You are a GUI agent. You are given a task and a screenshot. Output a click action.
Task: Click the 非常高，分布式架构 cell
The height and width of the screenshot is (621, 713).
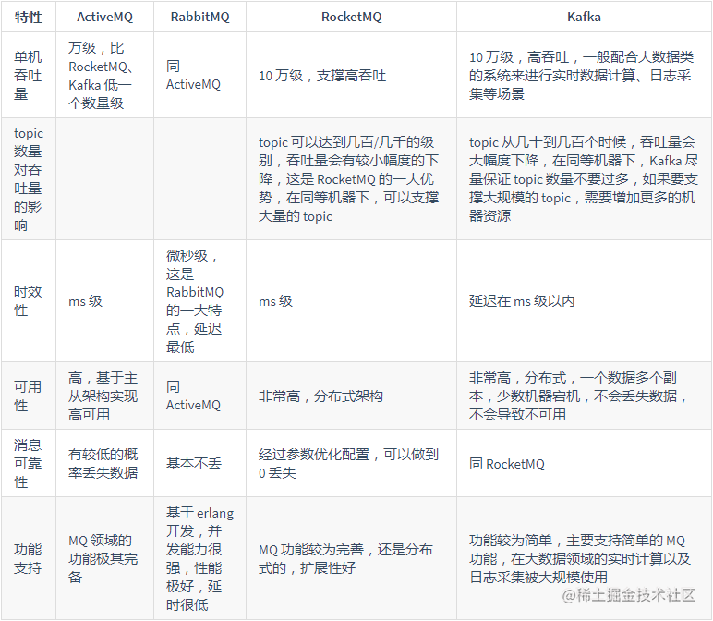[351, 396]
